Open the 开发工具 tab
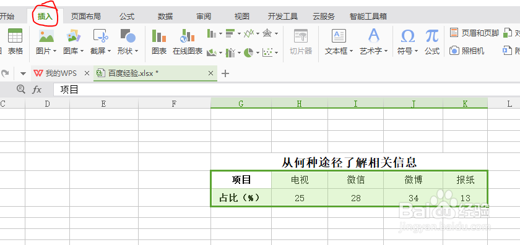This screenshot has width=520, height=245. [x=283, y=16]
